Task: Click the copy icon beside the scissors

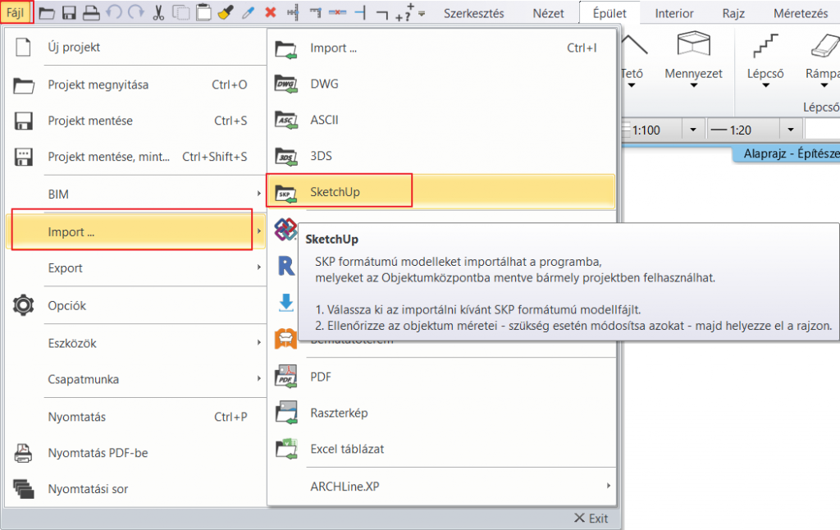Action: (180, 13)
